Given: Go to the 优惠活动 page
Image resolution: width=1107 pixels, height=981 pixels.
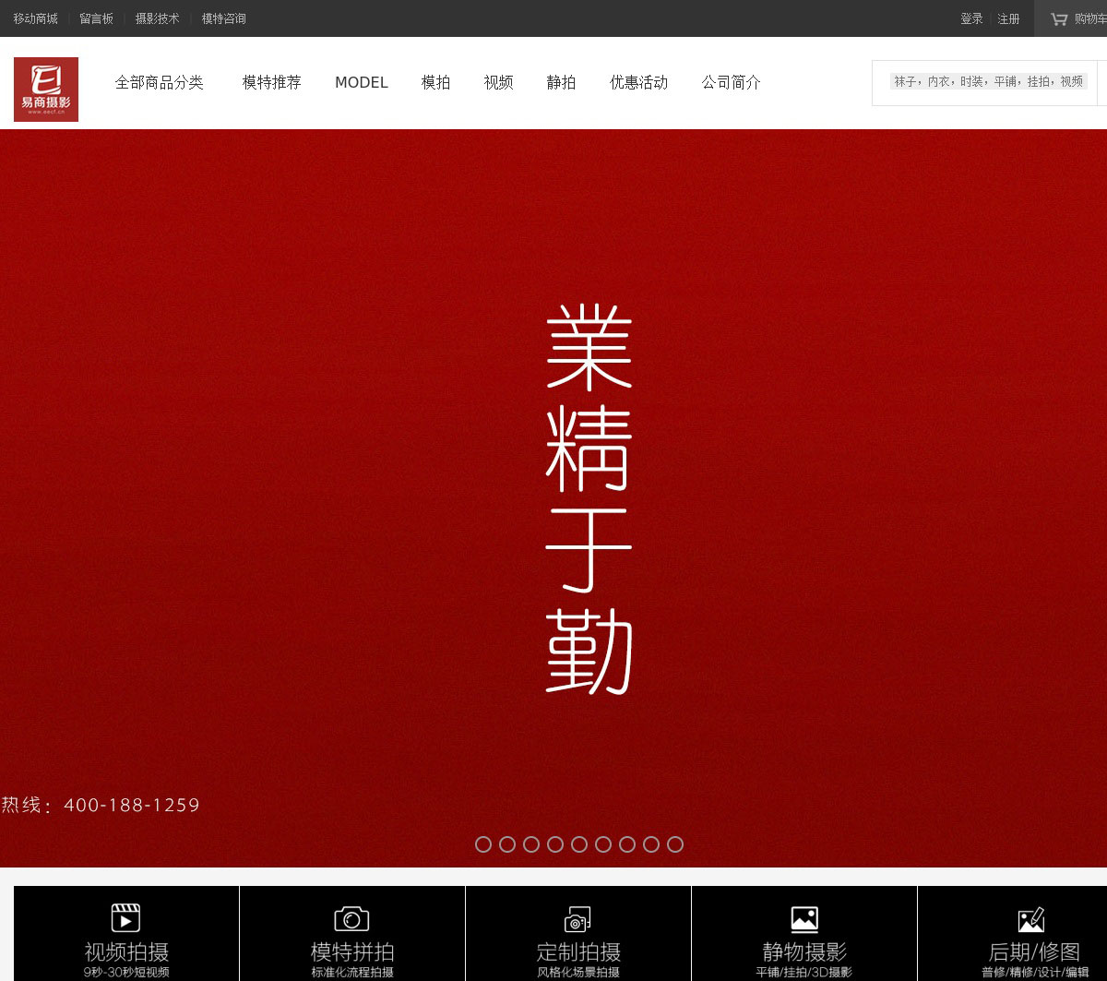Looking at the screenshot, I should [638, 82].
